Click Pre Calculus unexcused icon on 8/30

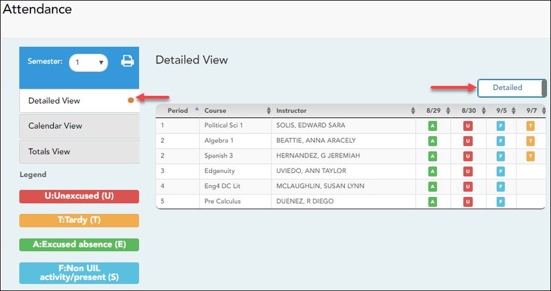(x=467, y=202)
